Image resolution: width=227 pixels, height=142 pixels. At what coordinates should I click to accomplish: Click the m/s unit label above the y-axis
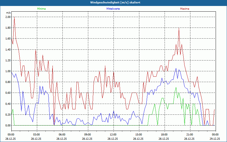(x=8, y=13)
